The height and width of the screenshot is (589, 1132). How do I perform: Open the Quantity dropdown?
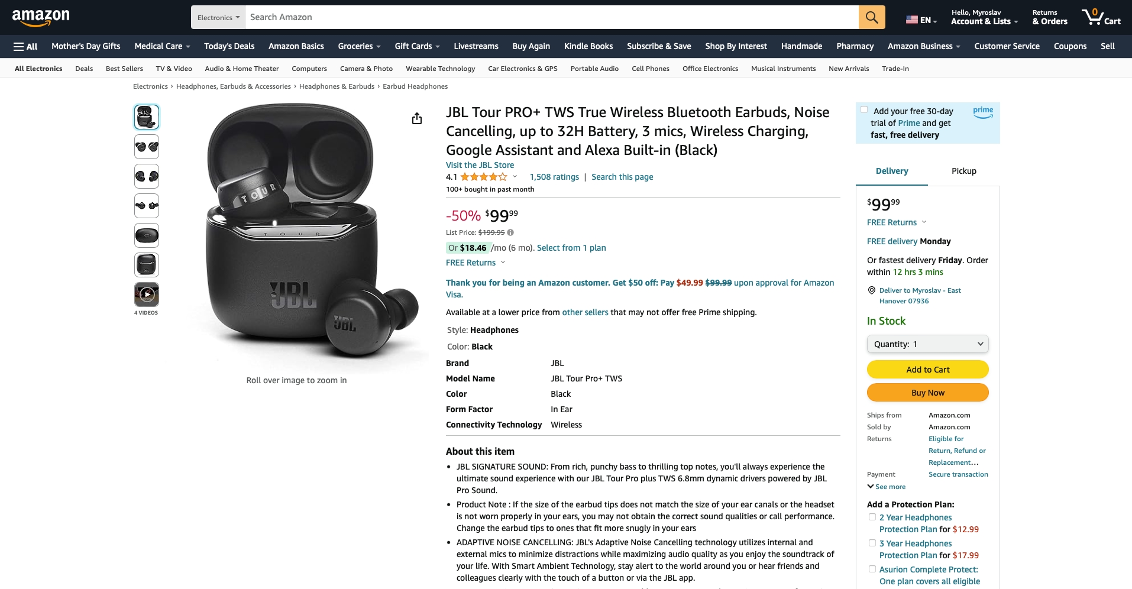coord(927,344)
